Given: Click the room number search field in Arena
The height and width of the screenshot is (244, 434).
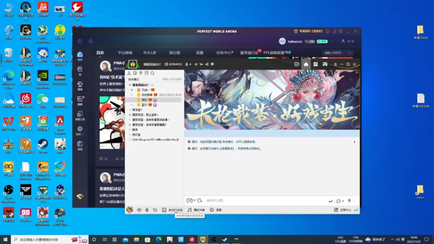Looking at the screenshot, I should [337, 53].
